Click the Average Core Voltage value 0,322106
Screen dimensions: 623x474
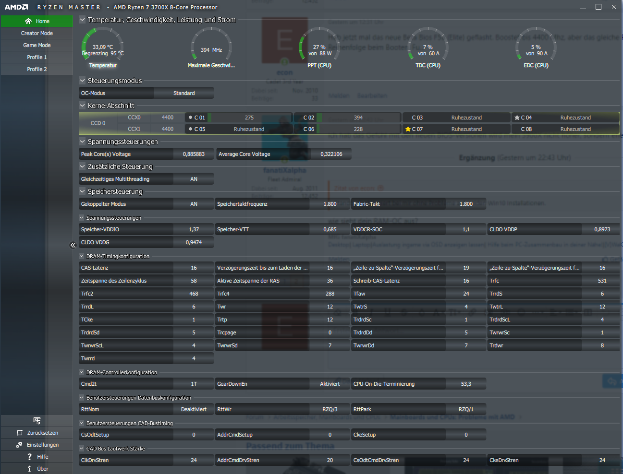[331, 154]
